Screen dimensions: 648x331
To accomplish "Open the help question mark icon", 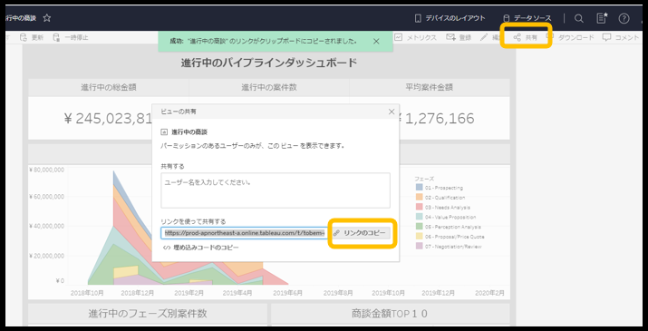I will point(624,18).
